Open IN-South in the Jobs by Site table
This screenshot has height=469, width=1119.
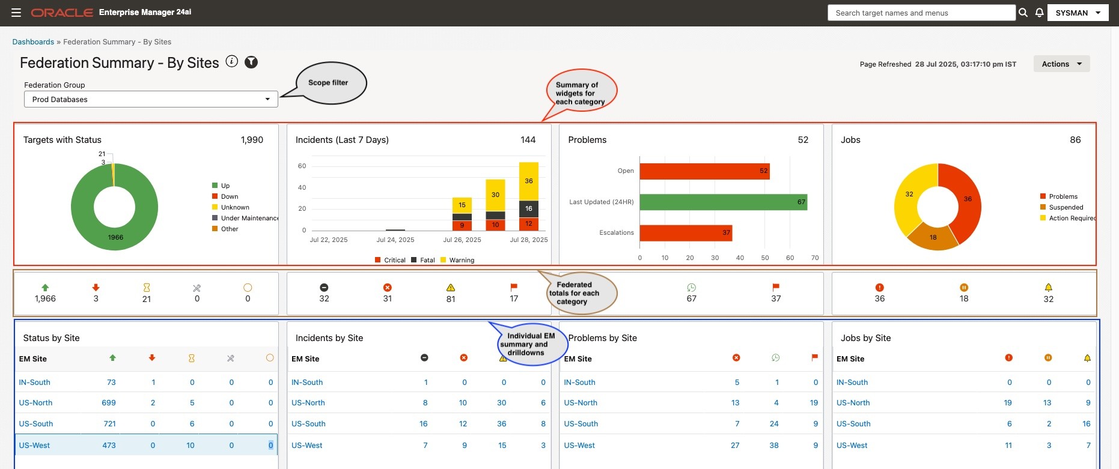point(852,383)
